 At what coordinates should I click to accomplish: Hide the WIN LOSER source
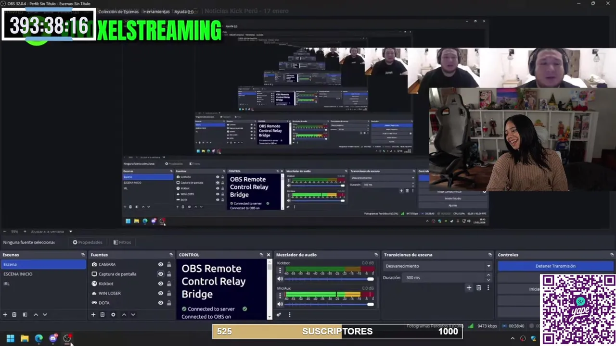(161, 293)
